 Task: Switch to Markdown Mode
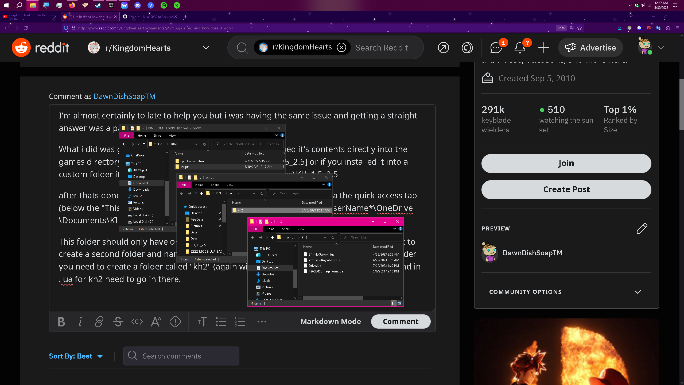[x=330, y=321]
